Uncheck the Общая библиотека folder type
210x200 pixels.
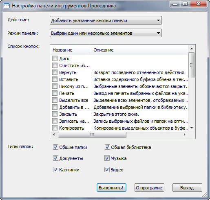click(x=107, y=147)
